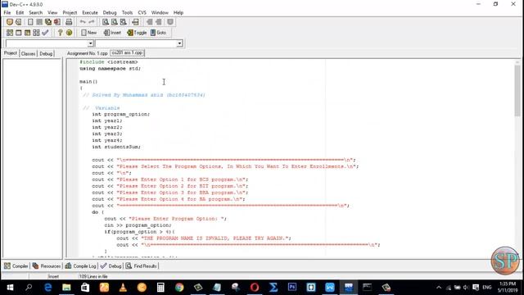Open the Project menu
Viewport: 524px width, 295px height.
(x=70, y=13)
